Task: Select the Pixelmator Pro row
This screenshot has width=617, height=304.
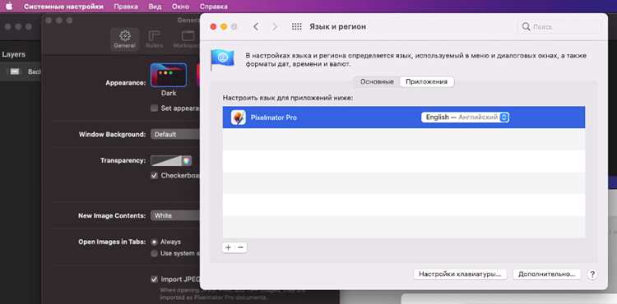Action: point(404,117)
